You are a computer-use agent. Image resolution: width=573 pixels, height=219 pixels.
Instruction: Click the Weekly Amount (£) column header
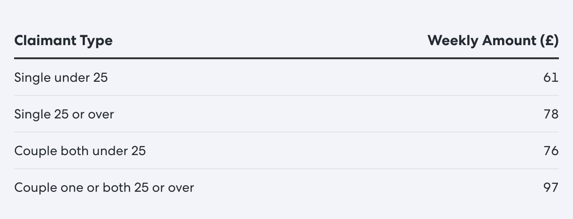click(493, 41)
